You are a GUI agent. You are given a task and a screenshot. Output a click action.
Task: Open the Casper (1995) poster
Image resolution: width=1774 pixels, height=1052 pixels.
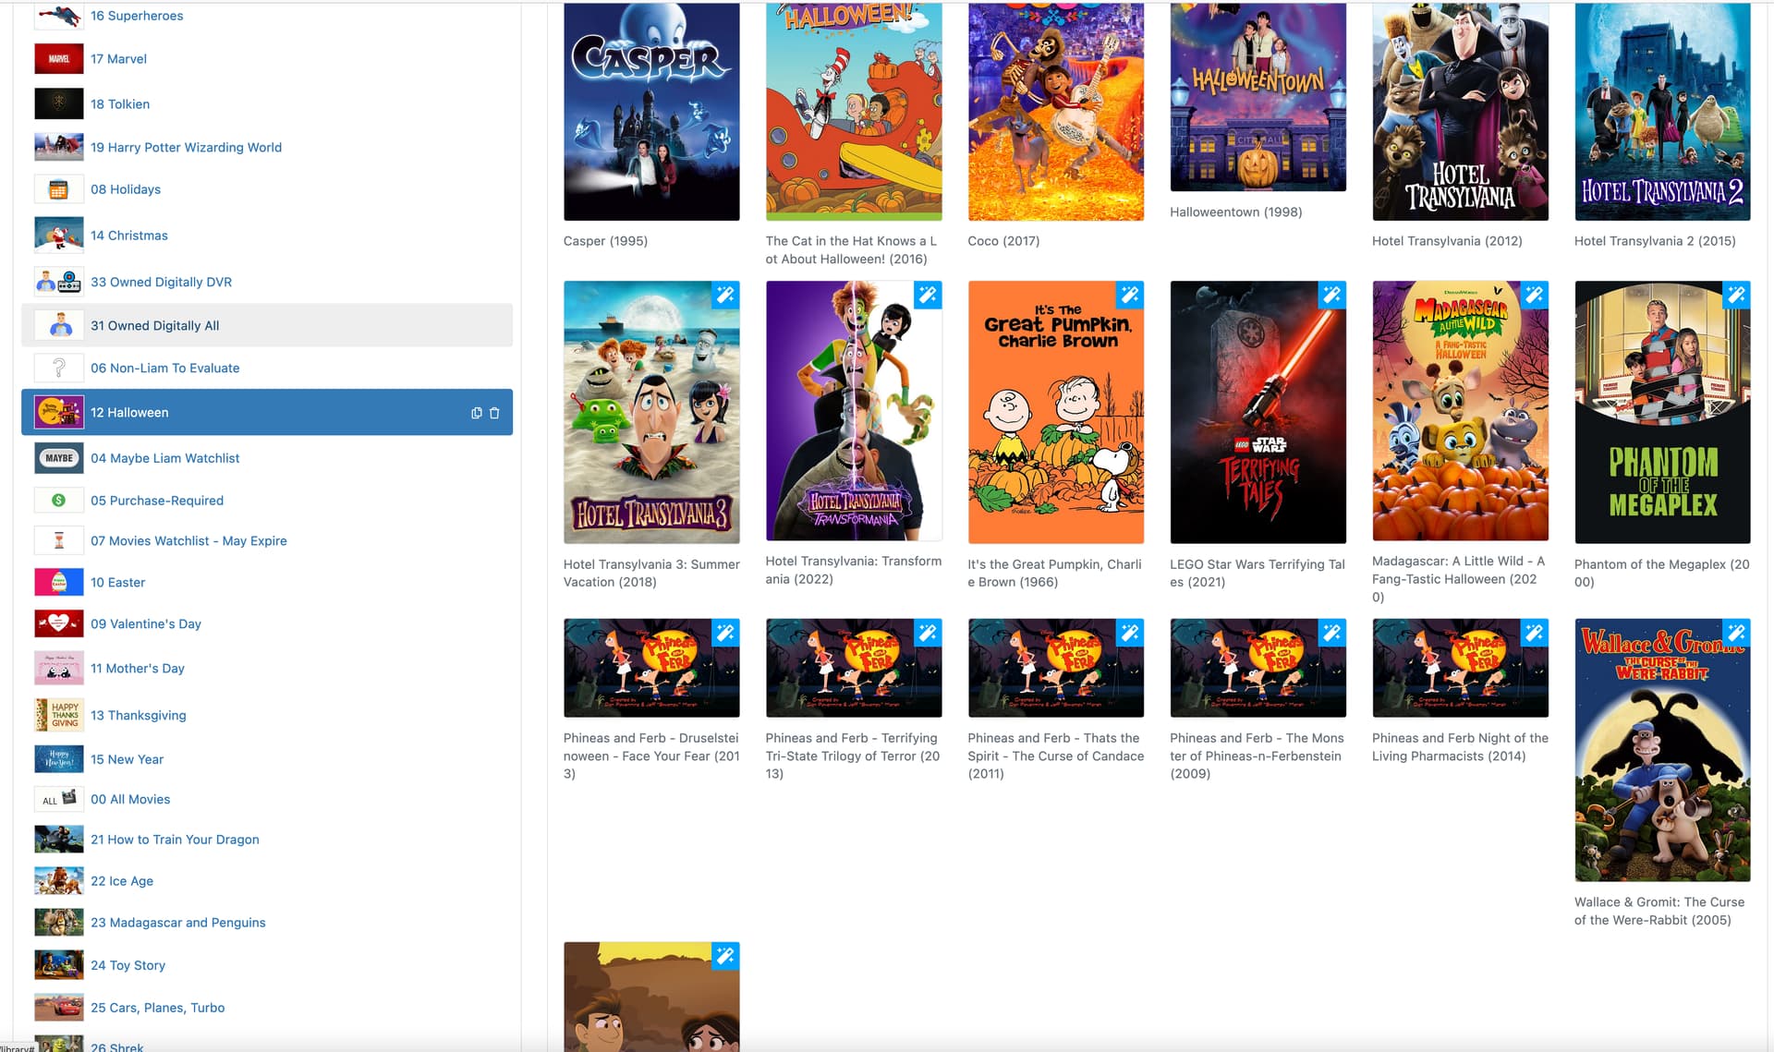(651, 111)
